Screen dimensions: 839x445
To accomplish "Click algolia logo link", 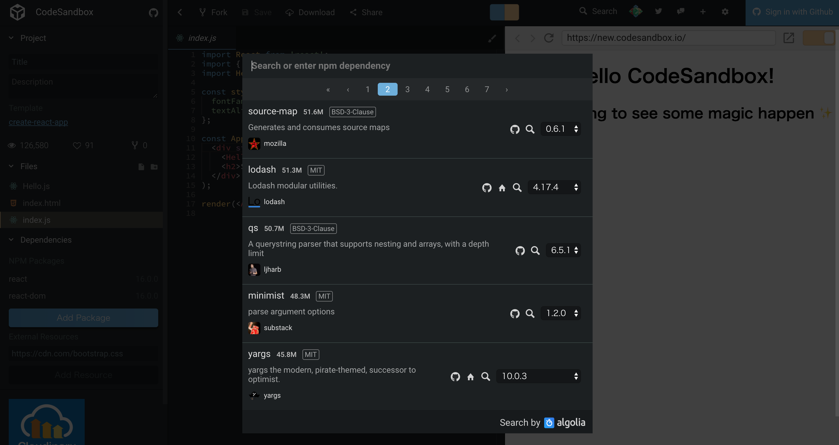I will 564,423.
